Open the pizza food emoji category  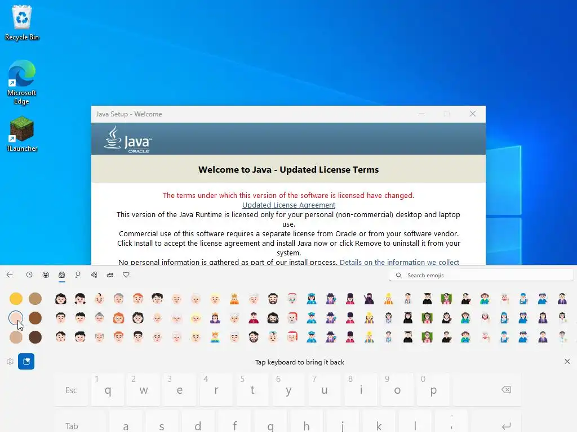click(x=94, y=274)
